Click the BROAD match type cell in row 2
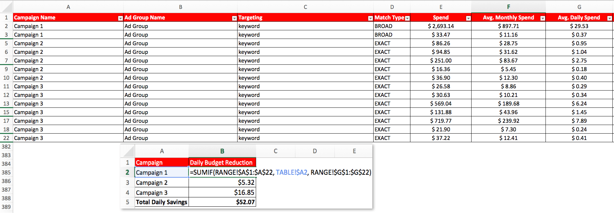Image resolution: width=614 pixels, height=213 pixels. 392,26
